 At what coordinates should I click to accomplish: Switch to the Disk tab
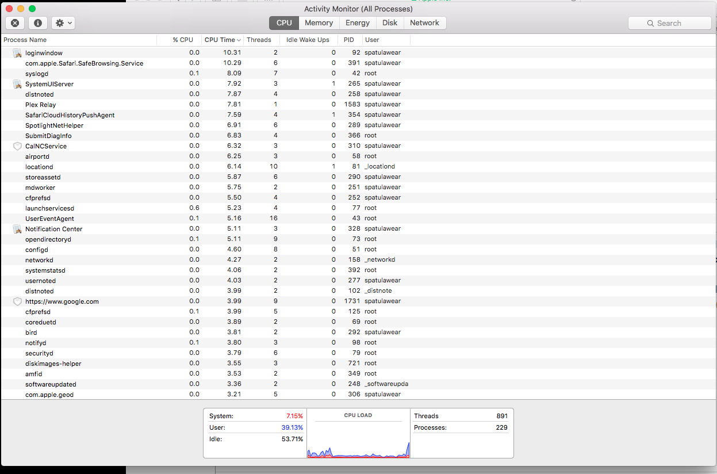[390, 23]
